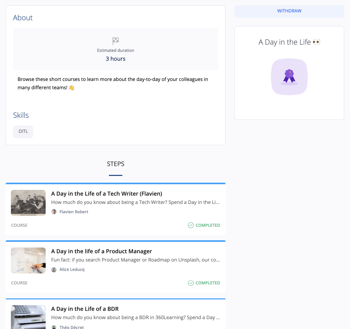The width and height of the screenshot is (350, 329).
Task: Click the waving hand emoji in the description
Action: 72,88
